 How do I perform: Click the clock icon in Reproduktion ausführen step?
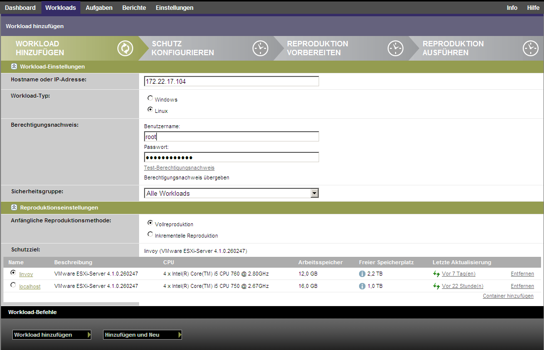(530, 48)
